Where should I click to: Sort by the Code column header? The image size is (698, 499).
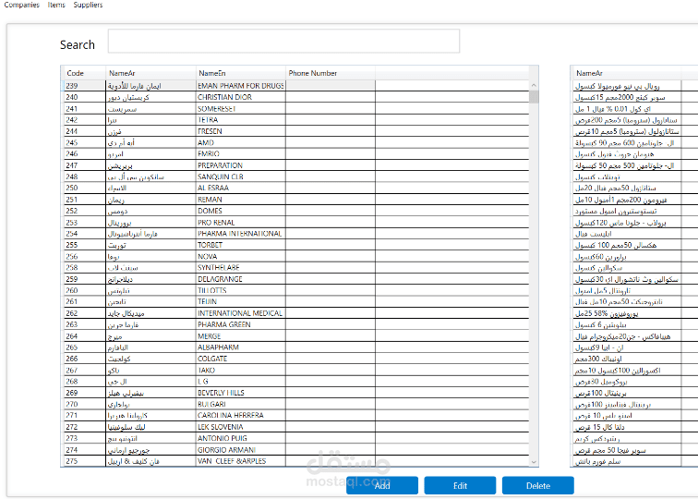coord(85,73)
